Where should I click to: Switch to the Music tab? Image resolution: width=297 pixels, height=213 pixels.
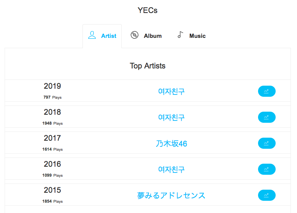(192, 36)
